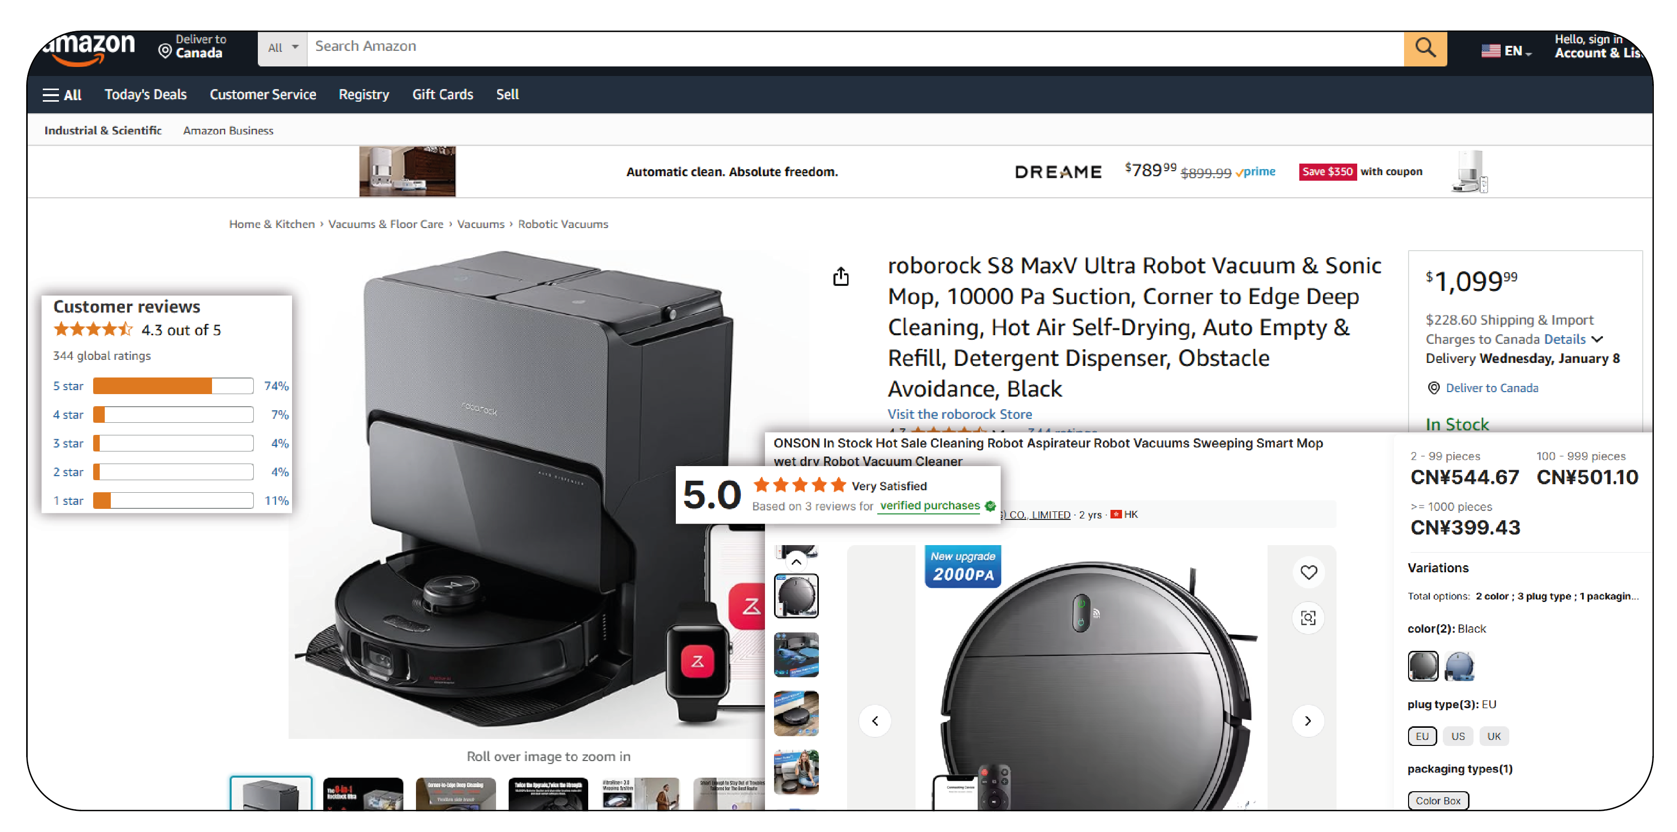Go to previous ONSON product image

875,720
